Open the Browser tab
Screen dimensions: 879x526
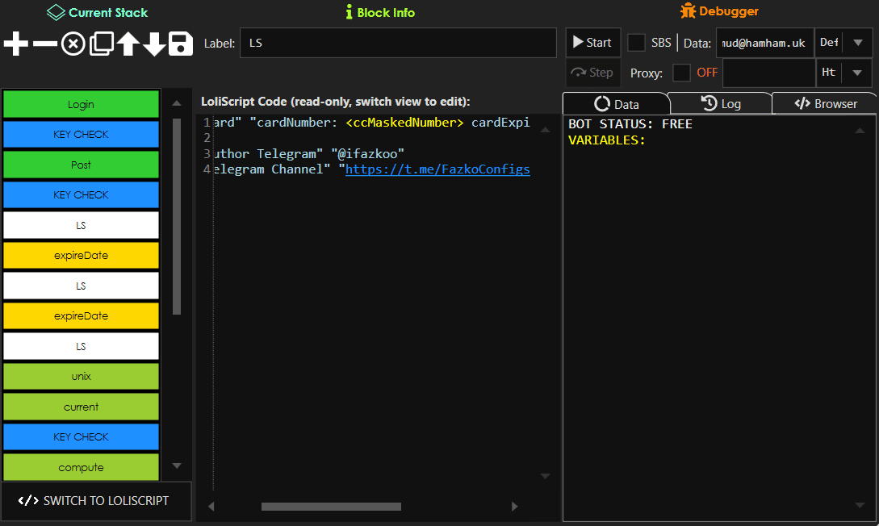pos(825,102)
